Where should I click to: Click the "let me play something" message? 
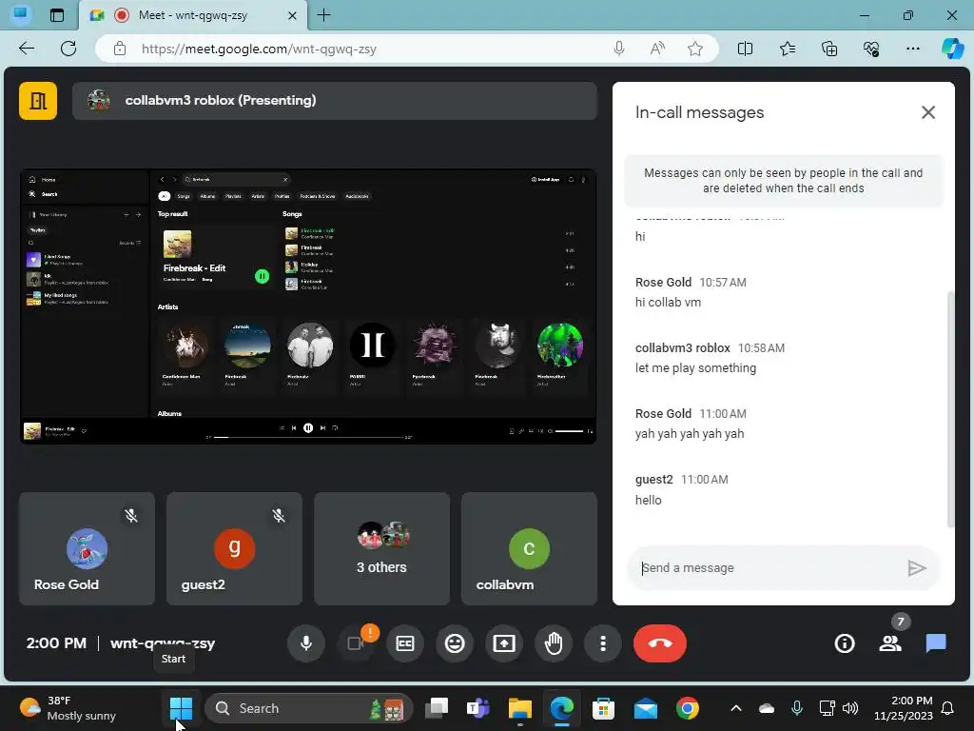point(695,368)
